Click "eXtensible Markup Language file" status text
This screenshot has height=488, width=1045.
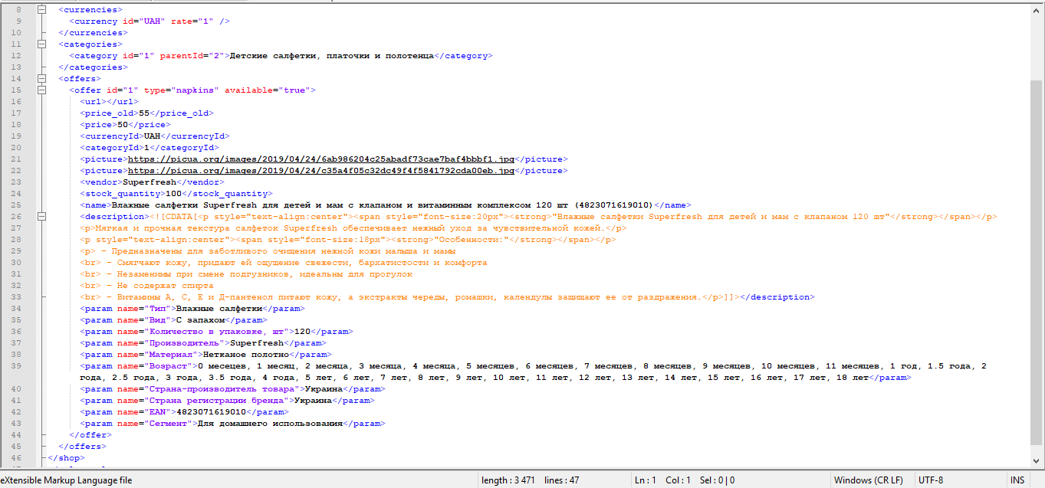click(67, 480)
